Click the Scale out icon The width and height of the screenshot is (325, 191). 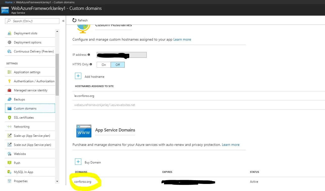9,145
